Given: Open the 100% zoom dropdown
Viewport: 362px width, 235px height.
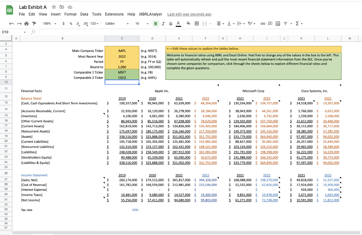Looking at the screenshot, I should click(49, 24).
